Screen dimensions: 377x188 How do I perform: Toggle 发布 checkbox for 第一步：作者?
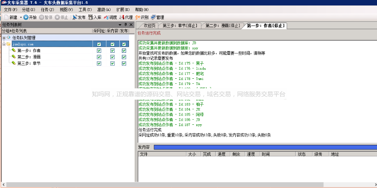tap(124, 51)
